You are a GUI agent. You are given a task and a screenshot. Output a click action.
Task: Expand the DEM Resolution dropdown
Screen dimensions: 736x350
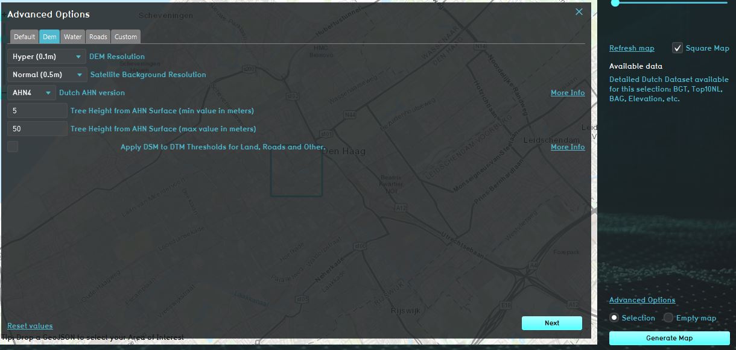click(x=46, y=57)
